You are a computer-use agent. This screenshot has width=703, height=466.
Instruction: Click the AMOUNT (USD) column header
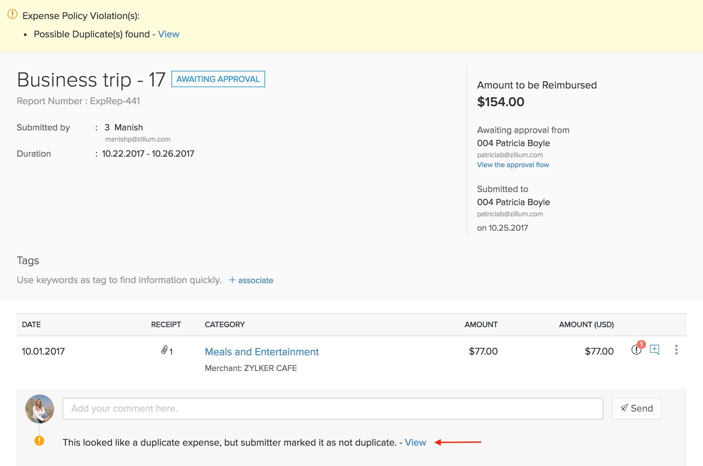586,324
